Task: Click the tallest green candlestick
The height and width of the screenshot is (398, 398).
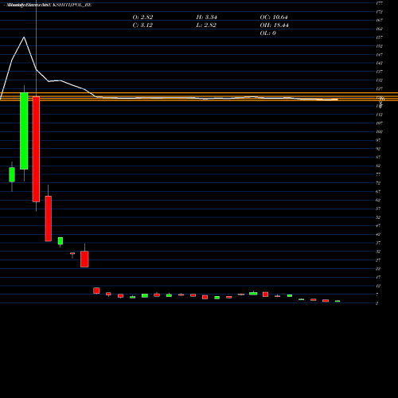Action: [24, 131]
